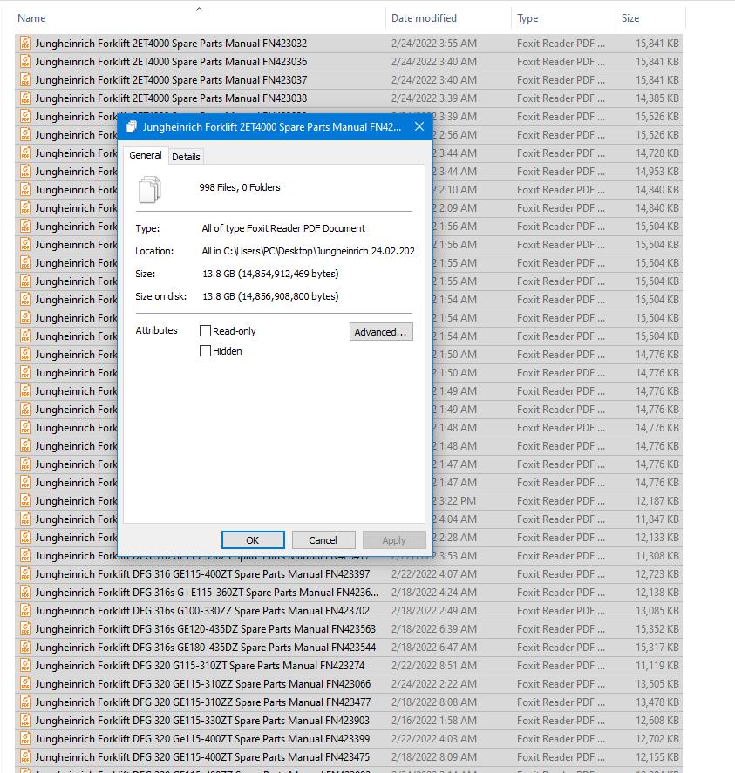Screen dimensions: 735x773
Task: Select DFG 320 GE115-330ZT manual FN423903
Action: coord(202,720)
